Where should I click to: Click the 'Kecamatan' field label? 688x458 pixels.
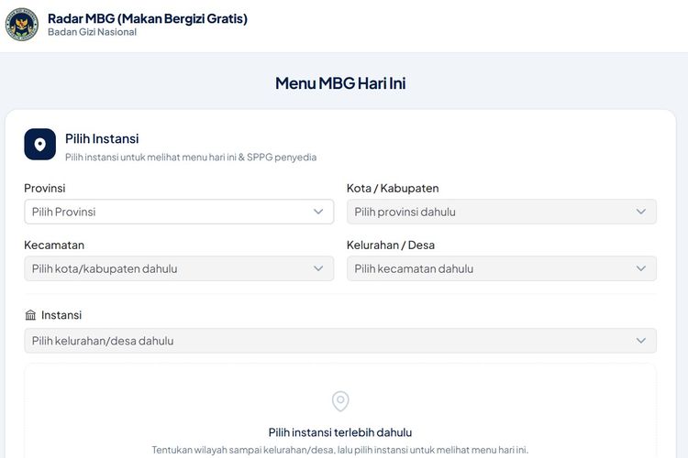(x=54, y=245)
